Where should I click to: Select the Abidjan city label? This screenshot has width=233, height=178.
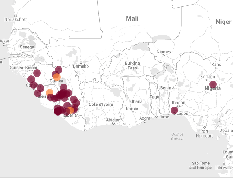coord(113,120)
